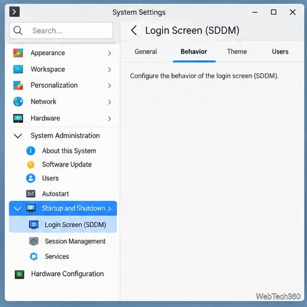Click the Startup and Shutdown label
Image resolution: width=307 pixels, height=307 pixels.
74,208
